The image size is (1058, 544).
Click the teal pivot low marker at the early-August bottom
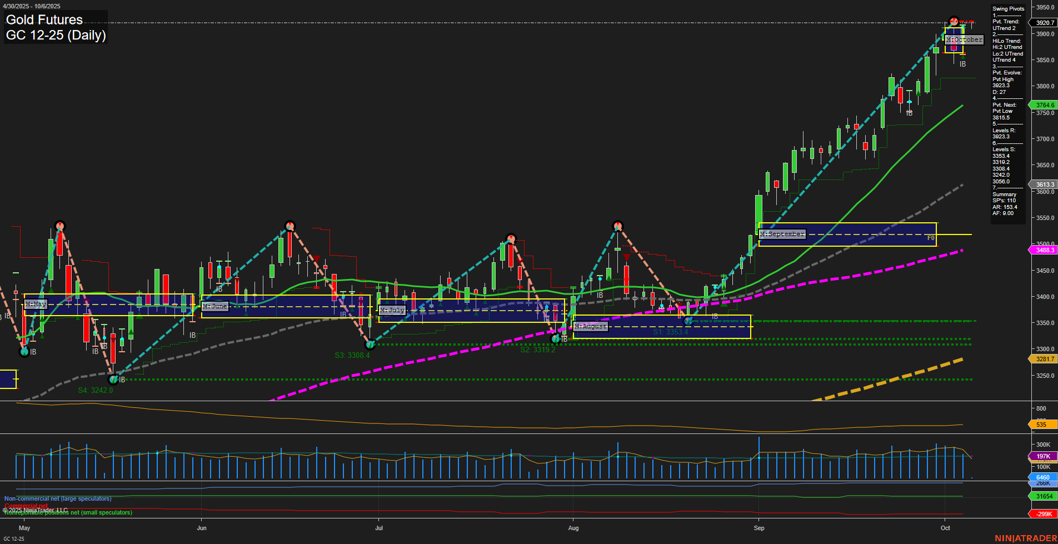(556, 337)
